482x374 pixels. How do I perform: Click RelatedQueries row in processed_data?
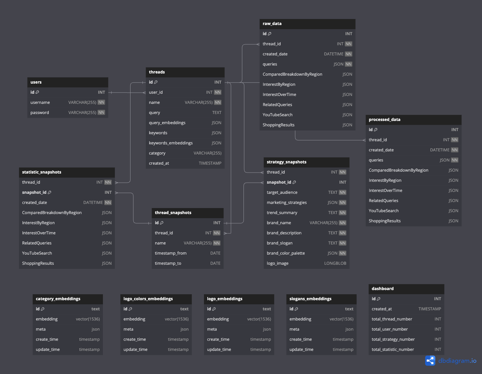tap(414, 201)
